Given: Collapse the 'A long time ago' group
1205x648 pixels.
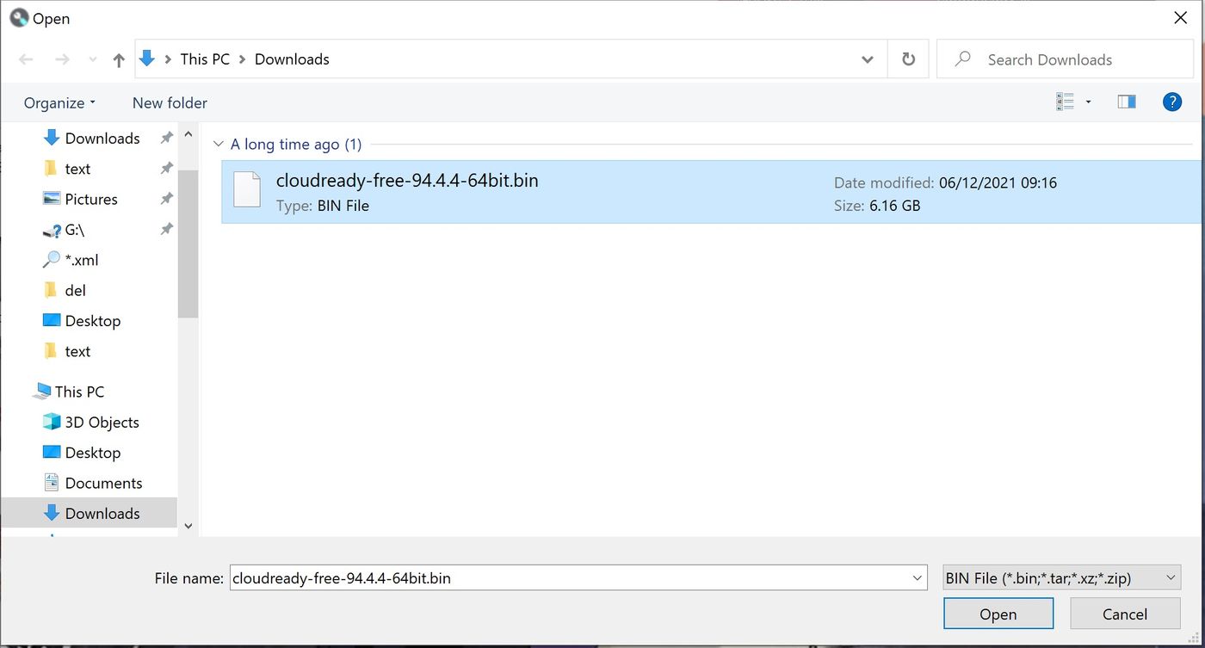Looking at the screenshot, I should click(218, 145).
